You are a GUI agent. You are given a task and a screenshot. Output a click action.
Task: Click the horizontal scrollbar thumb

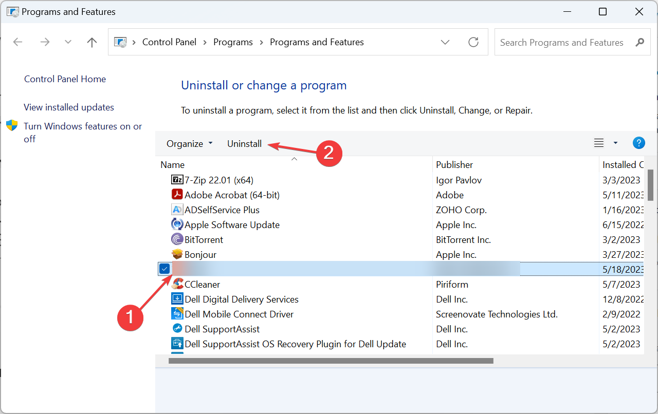(331, 361)
